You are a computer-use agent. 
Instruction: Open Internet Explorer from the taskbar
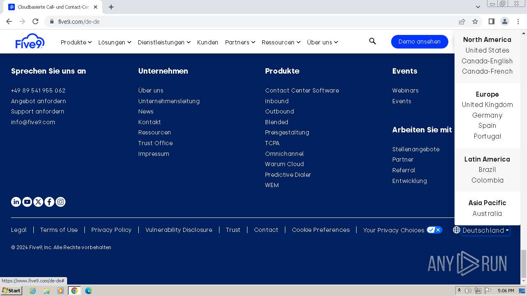coord(33,291)
